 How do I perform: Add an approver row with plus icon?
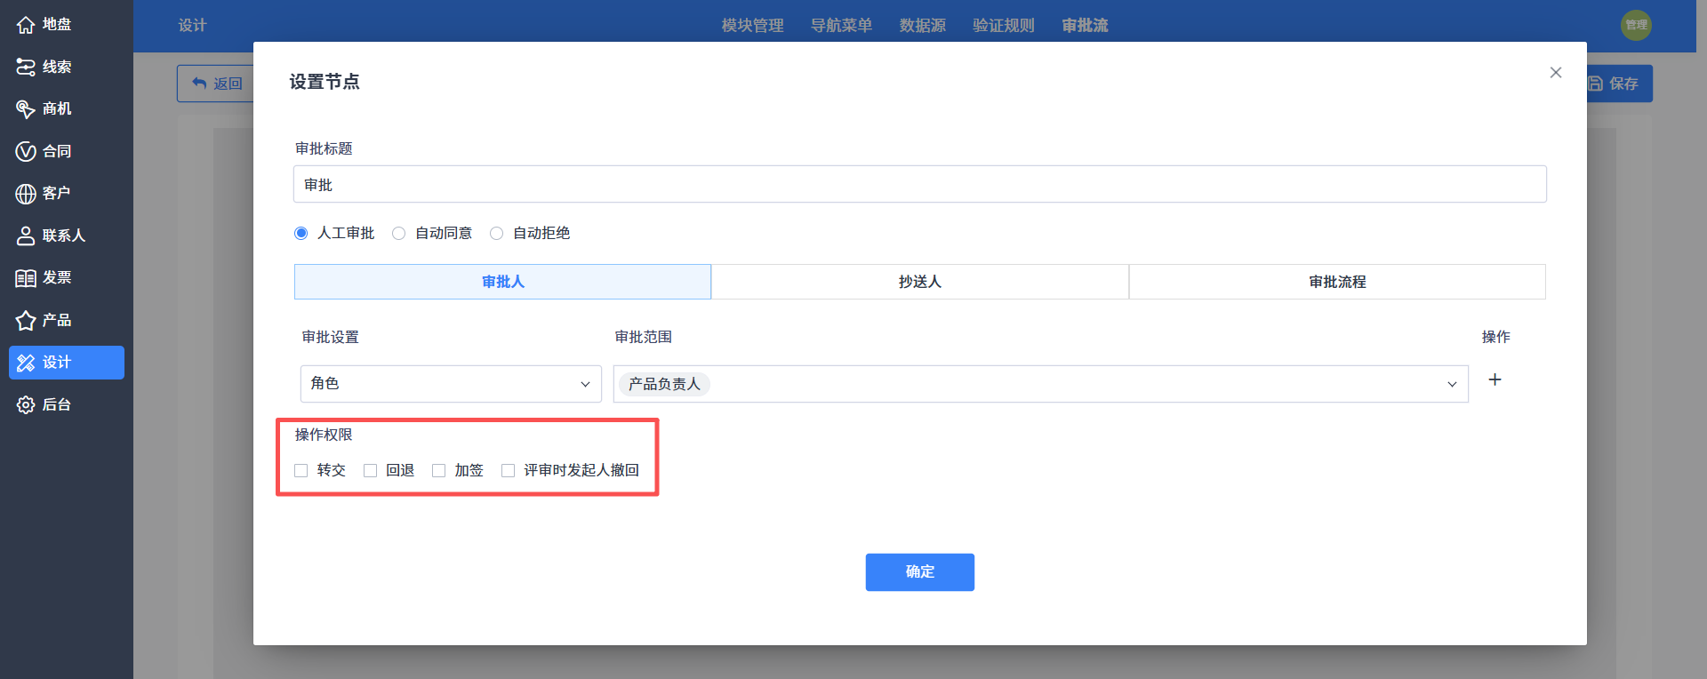click(x=1495, y=379)
